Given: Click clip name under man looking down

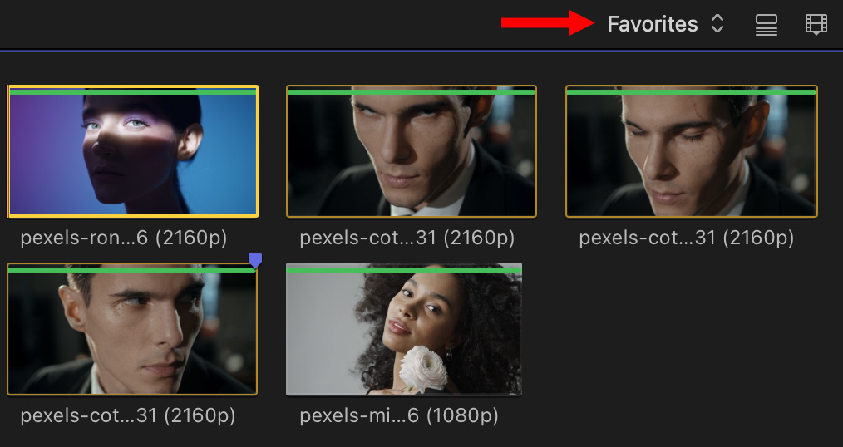Looking at the screenshot, I should click(687, 238).
